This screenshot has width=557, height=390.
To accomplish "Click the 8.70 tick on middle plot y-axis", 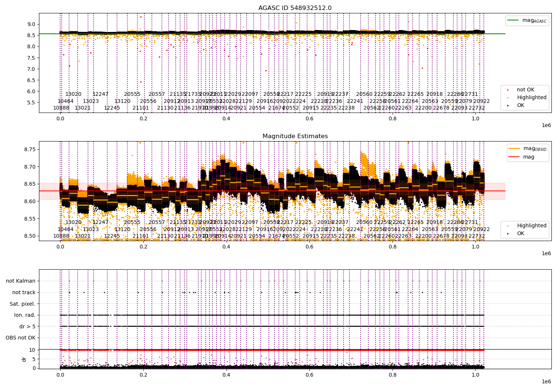I will pyautogui.click(x=30, y=167).
